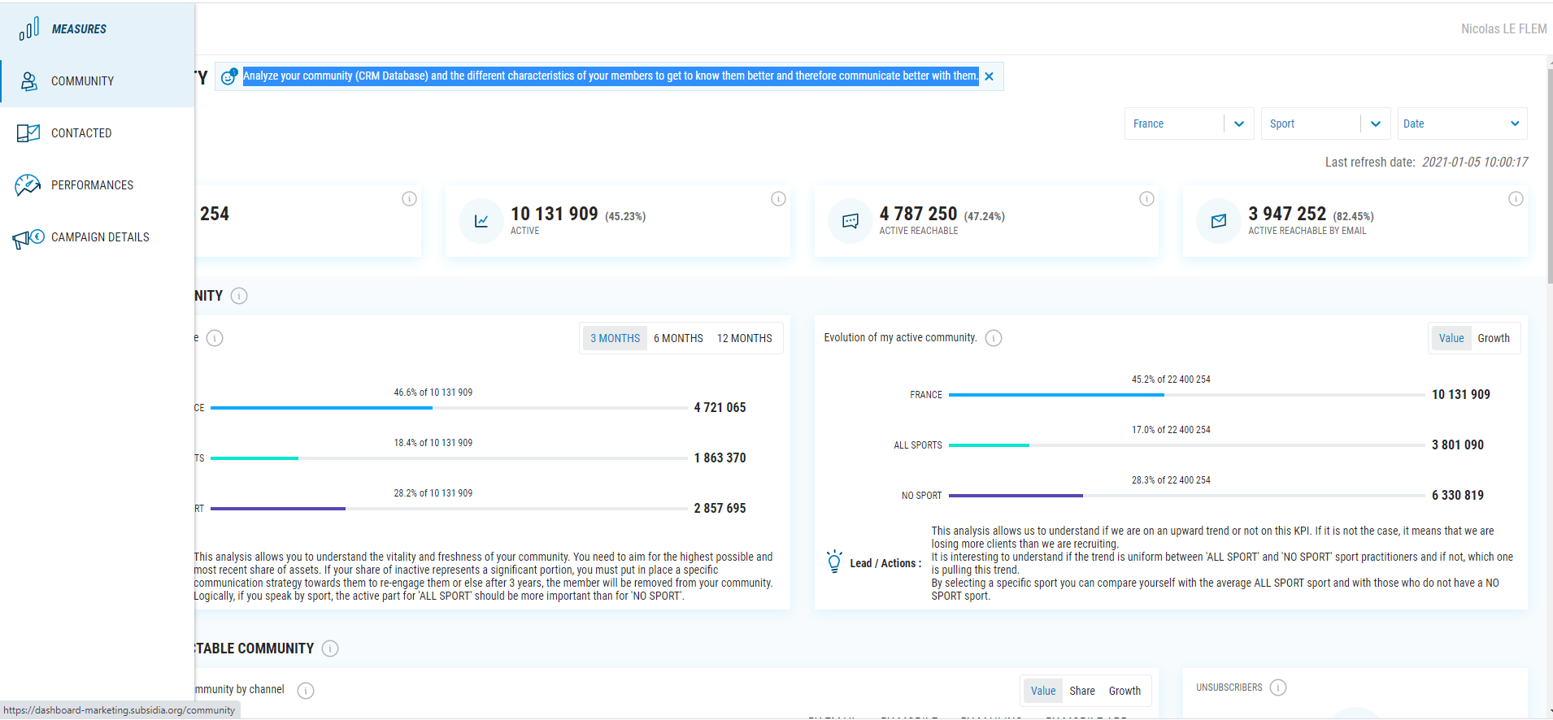This screenshot has width=1553, height=720.
Task: Open the COMMUNITY menu item
Action: [98, 81]
